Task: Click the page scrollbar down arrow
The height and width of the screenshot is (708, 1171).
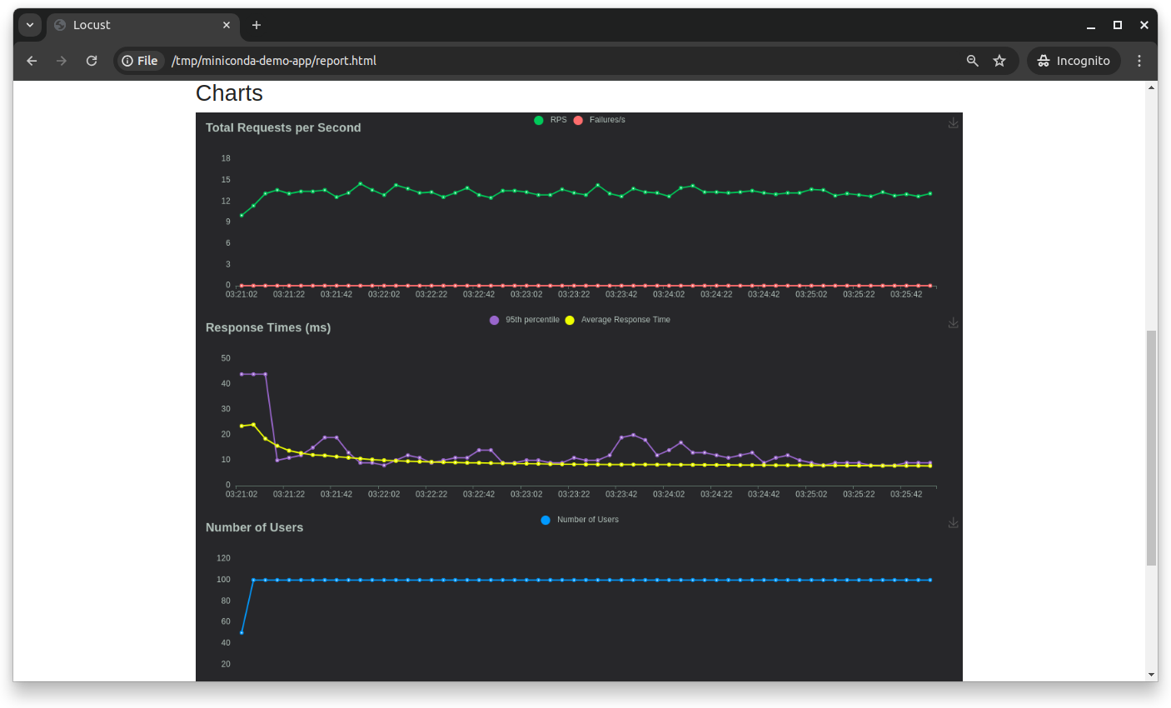Action: click(x=1151, y=675)
